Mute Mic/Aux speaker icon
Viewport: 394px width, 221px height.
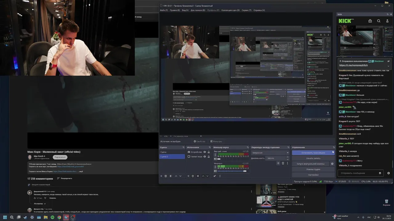[215, 171]
